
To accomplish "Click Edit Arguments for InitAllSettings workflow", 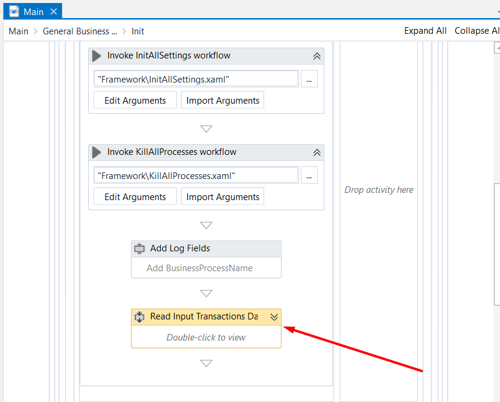I will pyautogui.click(x=135, y=101).
